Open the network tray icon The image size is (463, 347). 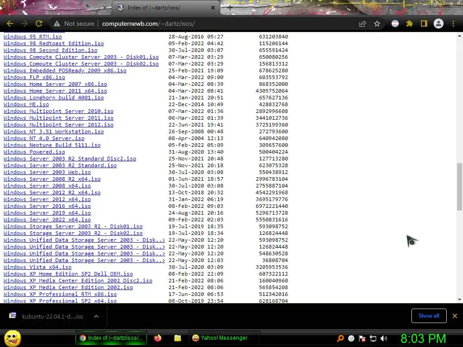pyautogui.click(x=373, y=338)
